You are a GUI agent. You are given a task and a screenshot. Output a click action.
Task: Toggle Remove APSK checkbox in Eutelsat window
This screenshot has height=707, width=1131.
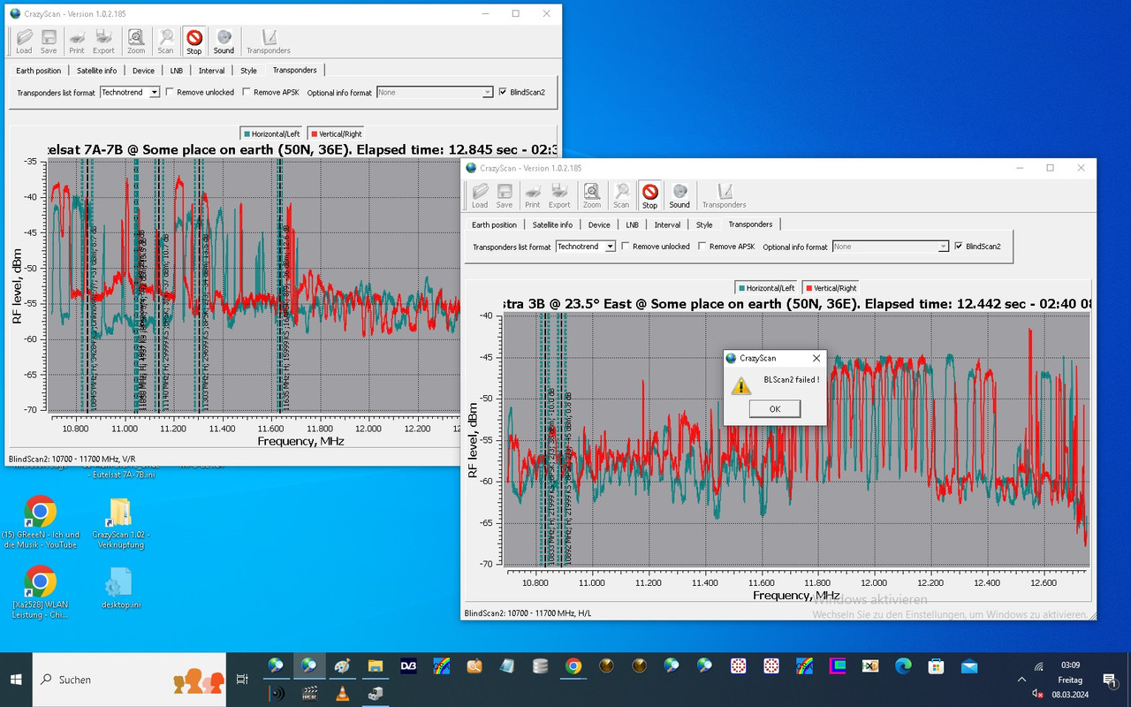247,92
